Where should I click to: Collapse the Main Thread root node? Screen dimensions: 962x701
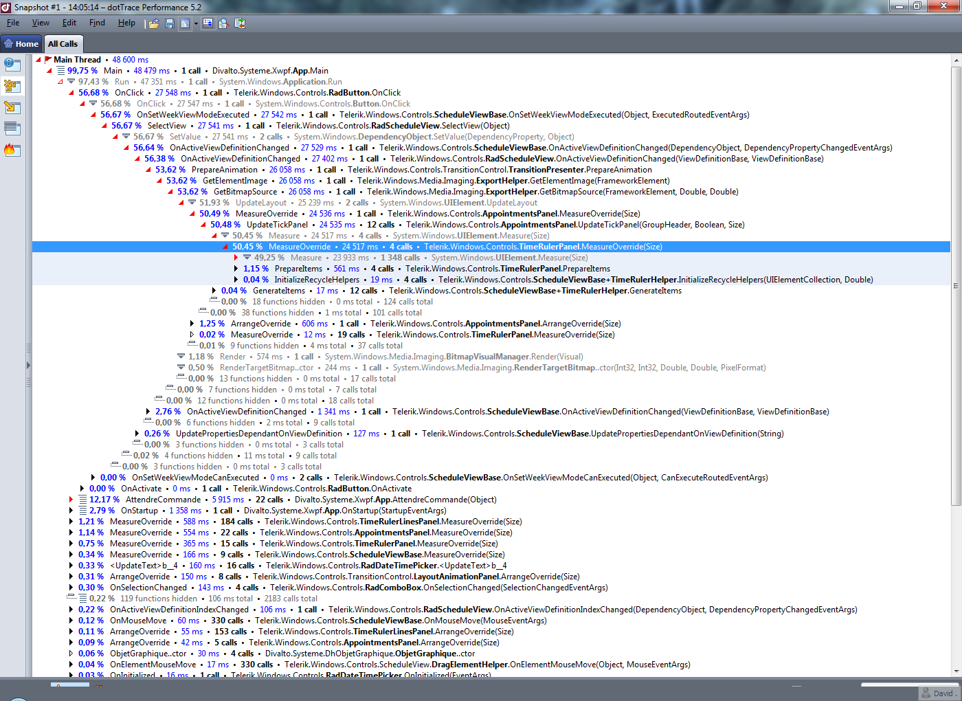click(38, 60)
